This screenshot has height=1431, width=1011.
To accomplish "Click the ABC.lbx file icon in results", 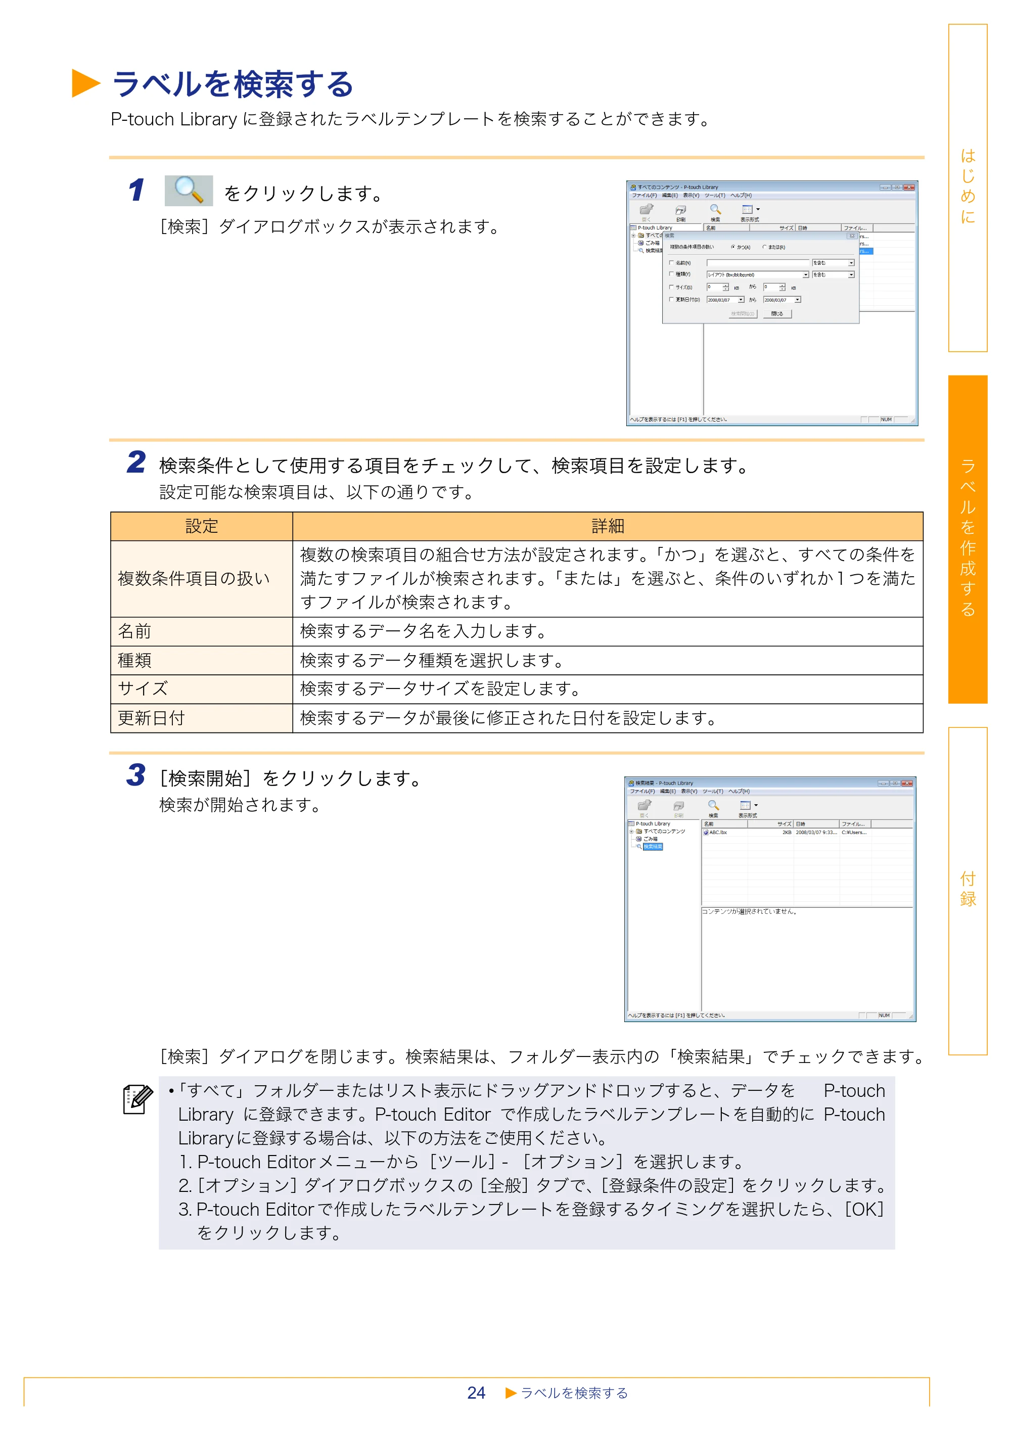I will [706, 832].
